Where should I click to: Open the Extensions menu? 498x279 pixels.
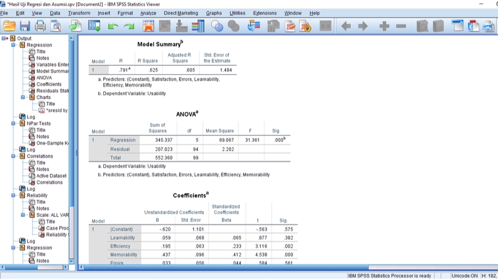click(x=264, y=13)
